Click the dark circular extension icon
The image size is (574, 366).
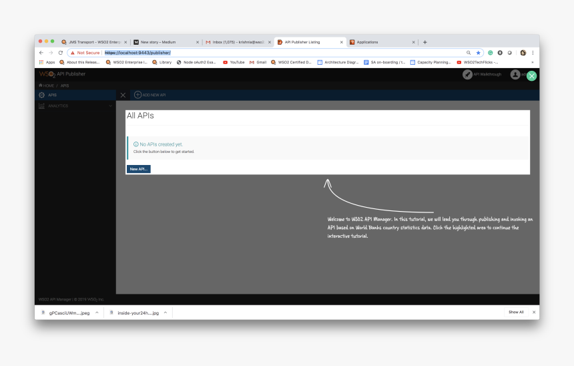[x=500, y=53]
